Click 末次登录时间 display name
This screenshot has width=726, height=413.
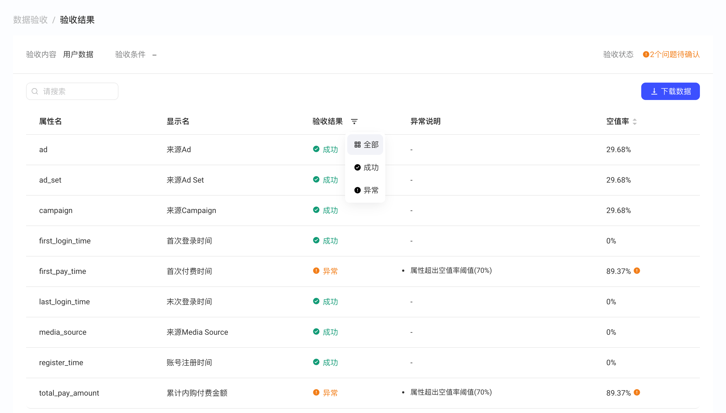click(189, 302)
